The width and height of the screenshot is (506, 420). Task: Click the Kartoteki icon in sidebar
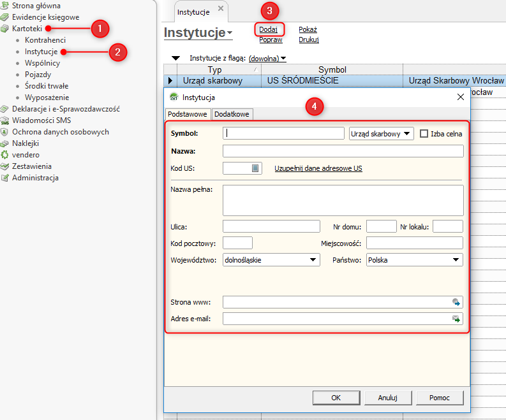click(5, 29)
